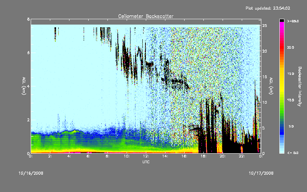Click the '8:' hour tick label

(x=108, y=156)
